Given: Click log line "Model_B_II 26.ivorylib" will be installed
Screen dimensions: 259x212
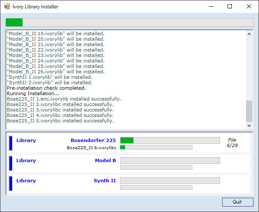Looking at the screenshot, I should (x=56, y=72).
